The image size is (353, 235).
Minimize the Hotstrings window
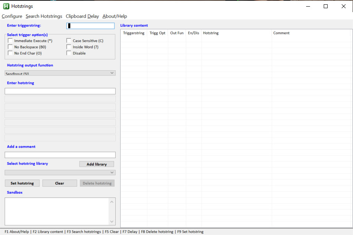point(308,6)
